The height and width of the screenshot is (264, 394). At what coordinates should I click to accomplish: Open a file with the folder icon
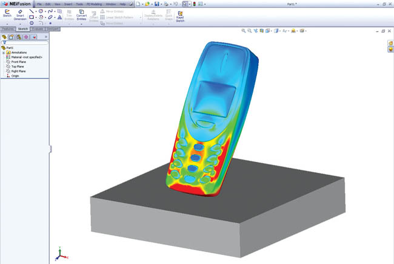[147, 4]
